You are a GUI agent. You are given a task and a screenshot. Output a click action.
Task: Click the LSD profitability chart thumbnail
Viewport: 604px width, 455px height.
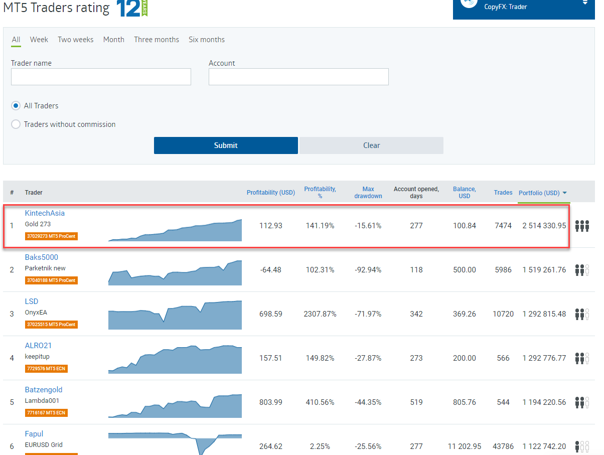(x=175, y=315)
